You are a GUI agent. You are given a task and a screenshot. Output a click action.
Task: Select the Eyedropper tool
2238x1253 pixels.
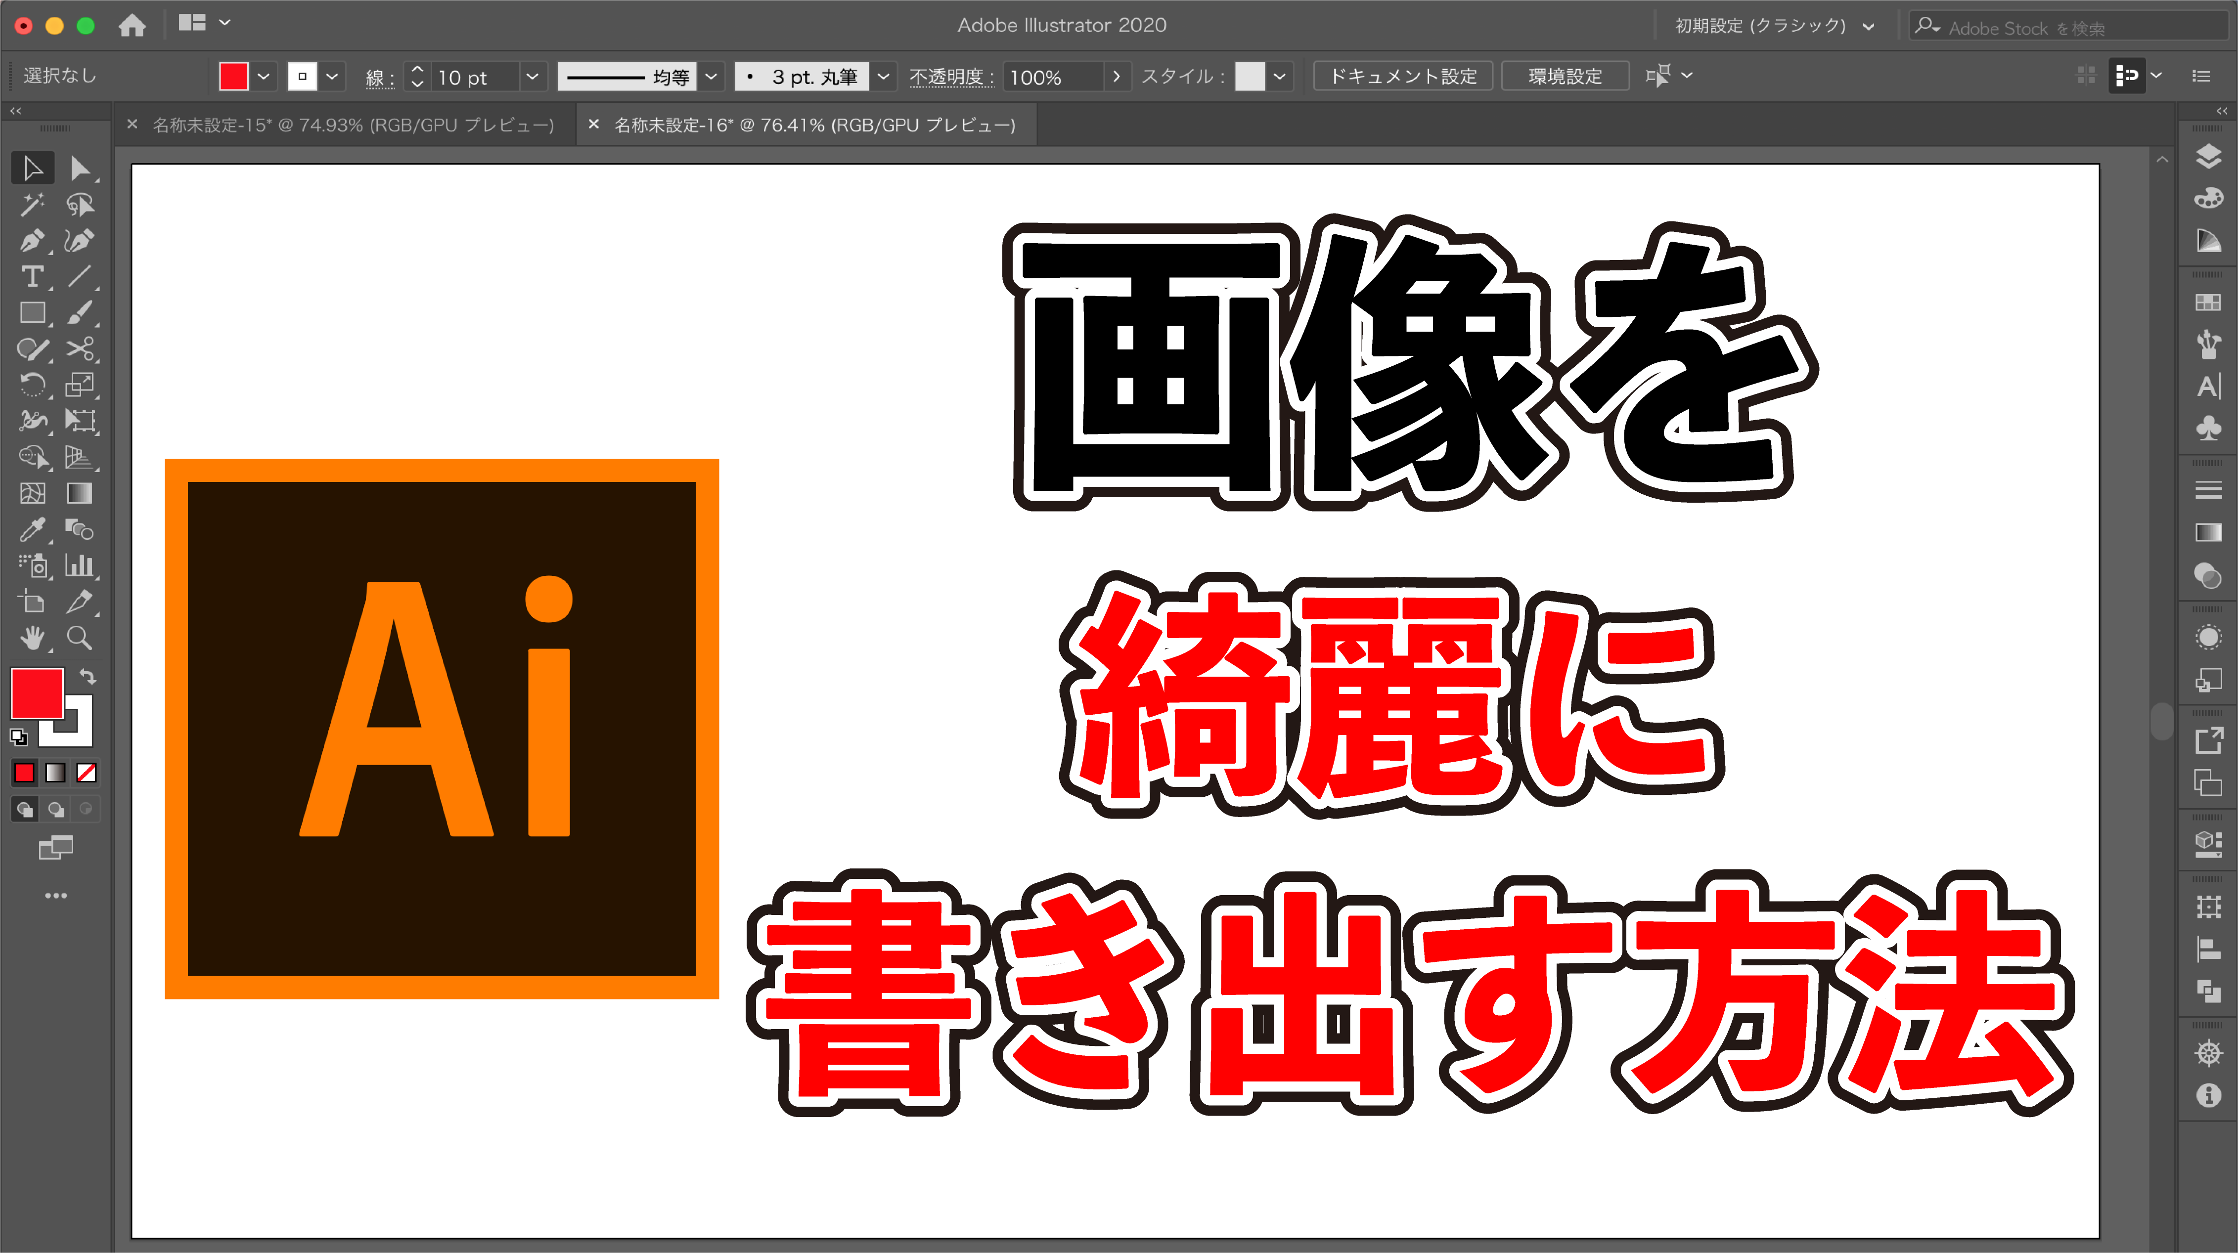pos(32,529)
